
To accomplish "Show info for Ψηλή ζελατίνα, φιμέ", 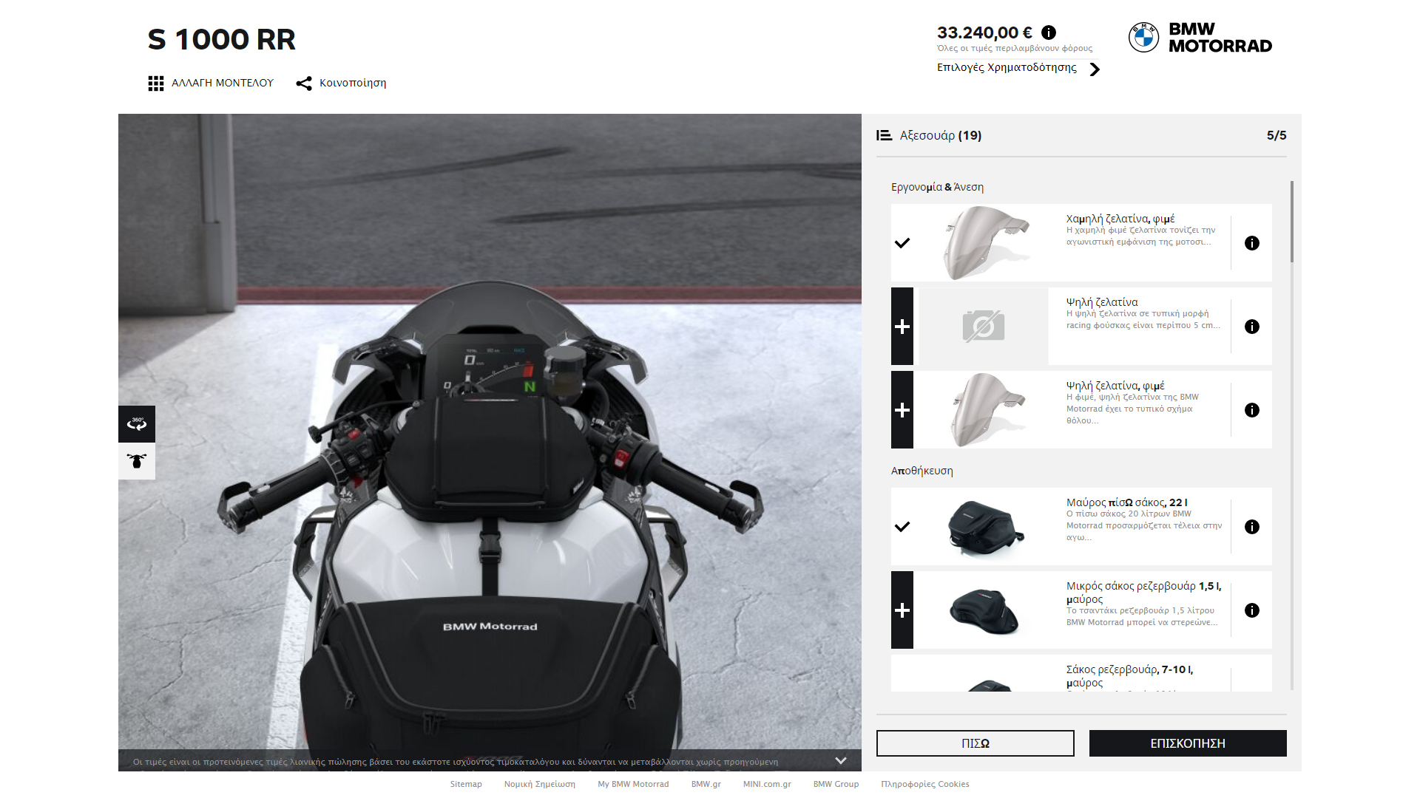I will point(1251,410).
